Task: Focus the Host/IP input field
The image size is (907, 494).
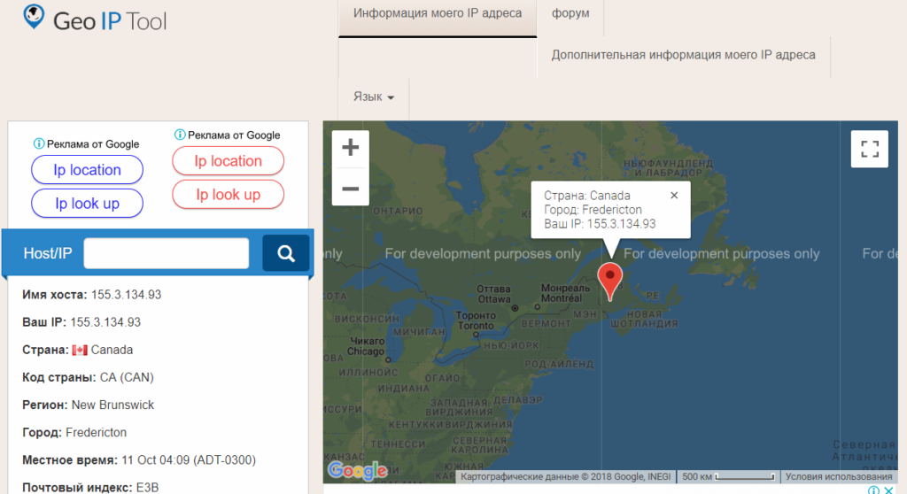Action: click(166, 254)
